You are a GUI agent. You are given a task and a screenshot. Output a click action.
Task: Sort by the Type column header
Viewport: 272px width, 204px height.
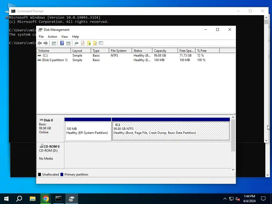coord(100,51)
